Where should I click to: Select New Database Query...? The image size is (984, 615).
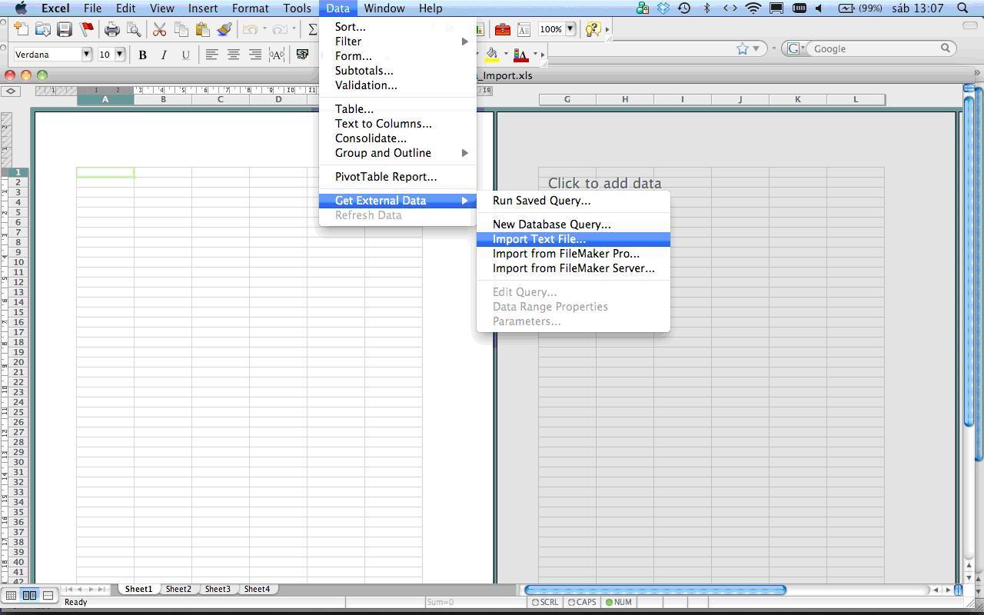[573, 224]
